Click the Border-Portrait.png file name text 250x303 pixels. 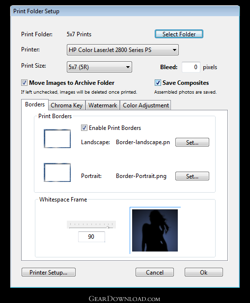pyautogui.click(x=141, y=176)
